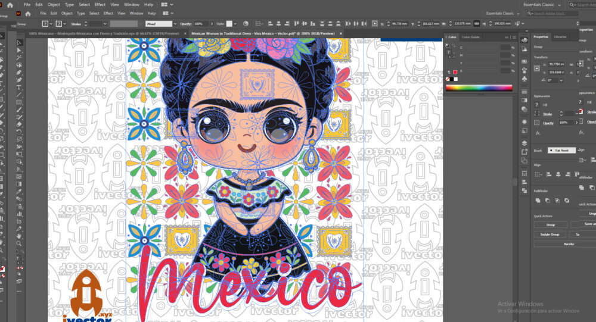
Task: Select the Type tool
Action: tap(19, 87)
